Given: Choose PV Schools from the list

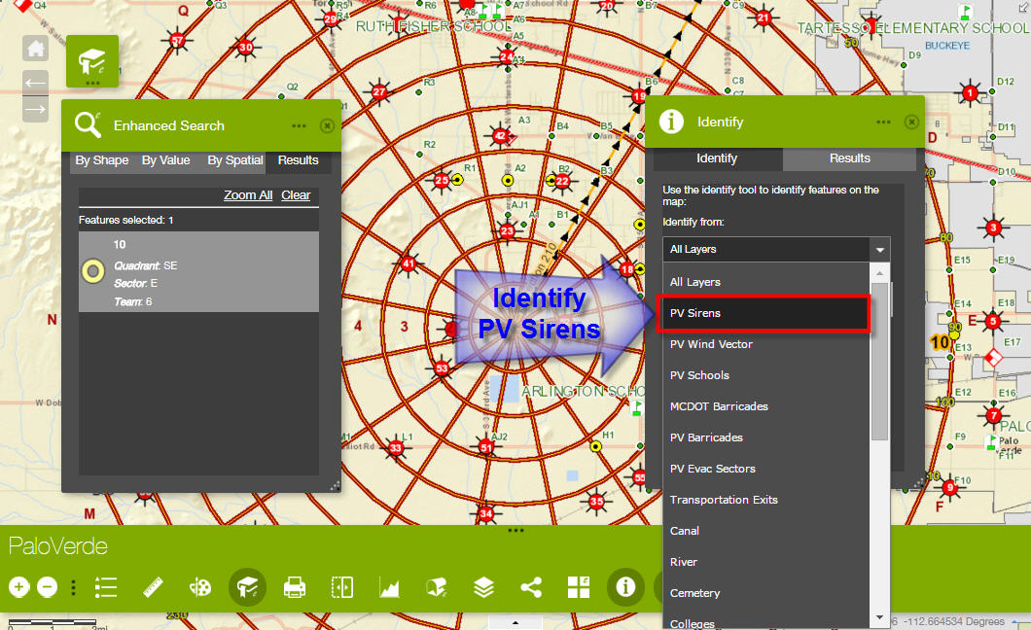Looking at the screenshot, I should point(766,375).
